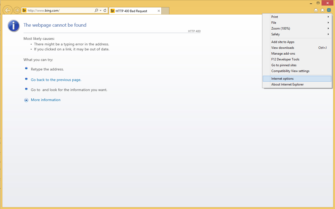Click the Forward navigation arrow
The width and height of the screenshot is (335, 209).
pos(17,10)
